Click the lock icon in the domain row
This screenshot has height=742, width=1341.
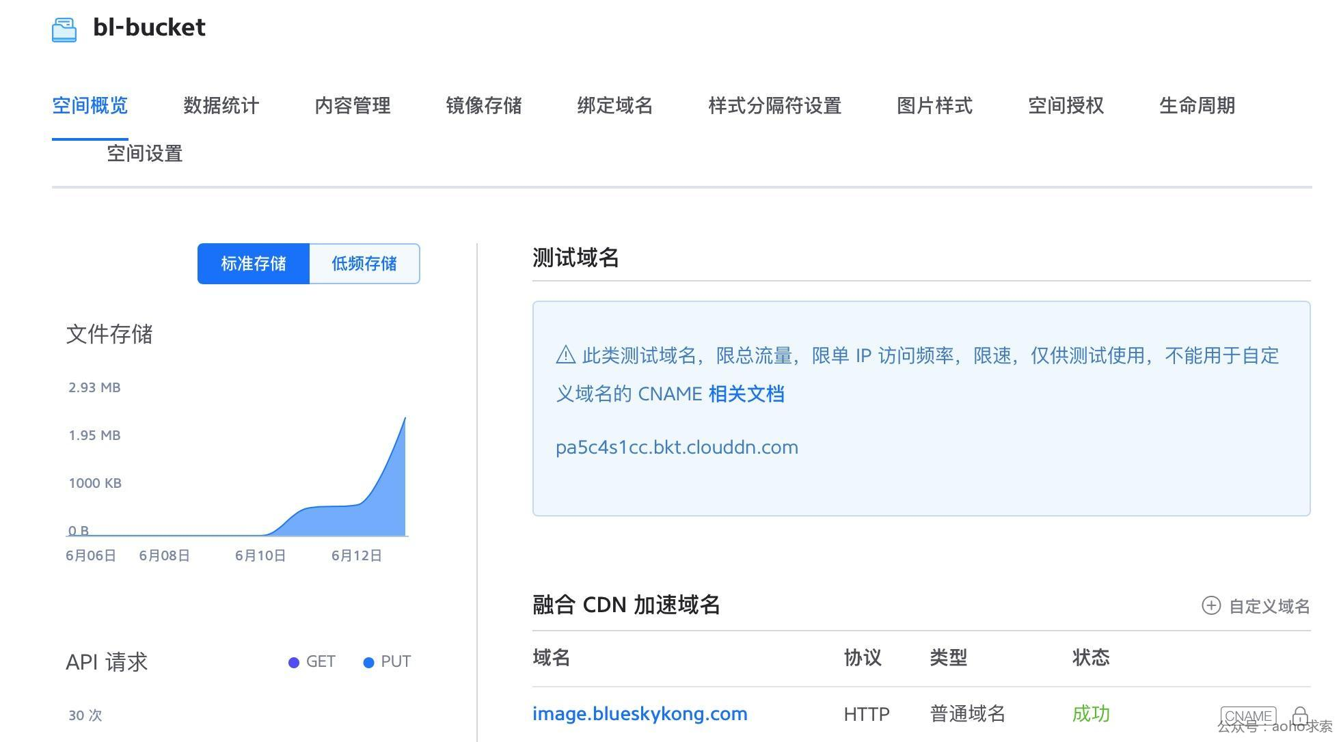1299,715
